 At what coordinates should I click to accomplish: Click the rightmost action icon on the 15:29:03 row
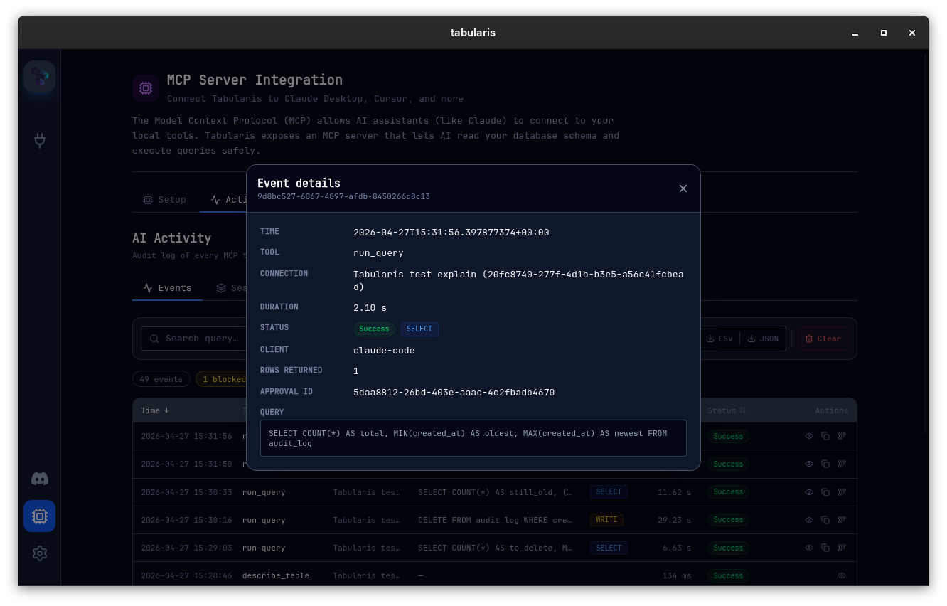842,548
